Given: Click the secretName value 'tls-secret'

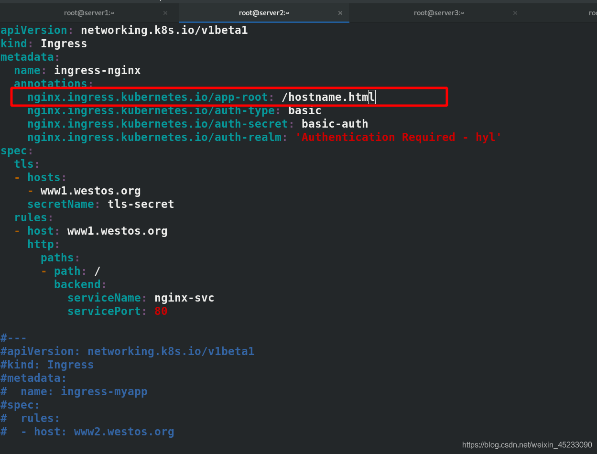Looking at the screenshot, I should pos(141,204).
